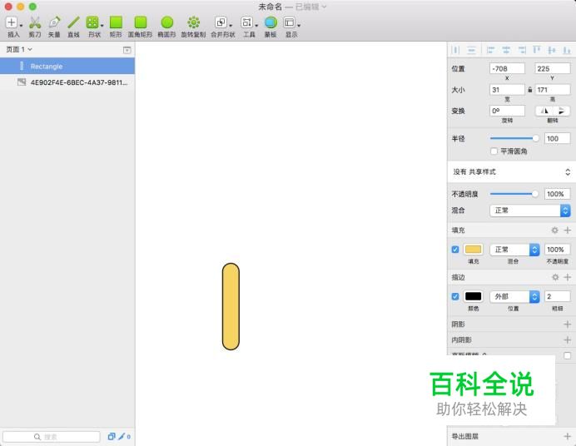Open the border 位置 position dropdown showing 外部
Screen dimensions: 576x446
514,296
